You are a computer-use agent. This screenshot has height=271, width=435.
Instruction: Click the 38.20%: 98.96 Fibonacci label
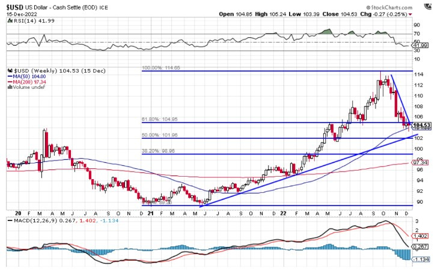tap(158, 151)
